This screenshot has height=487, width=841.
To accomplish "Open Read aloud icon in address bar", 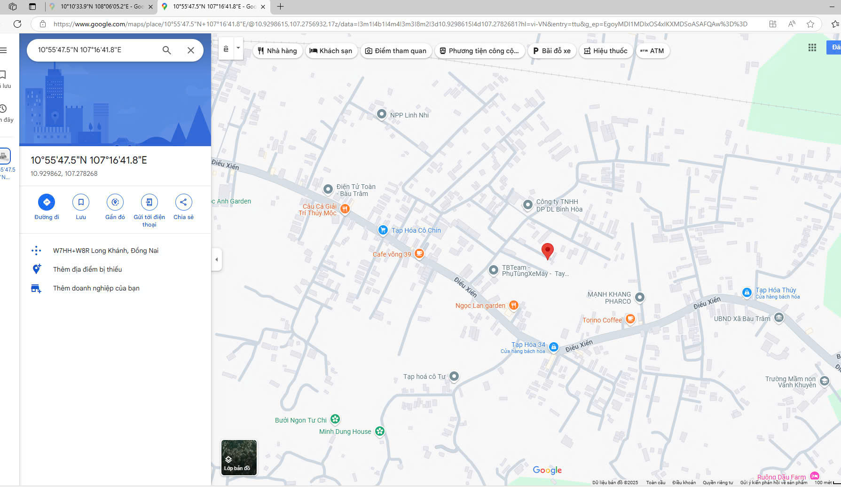I will pyautogui.click(x=792, y=24).
